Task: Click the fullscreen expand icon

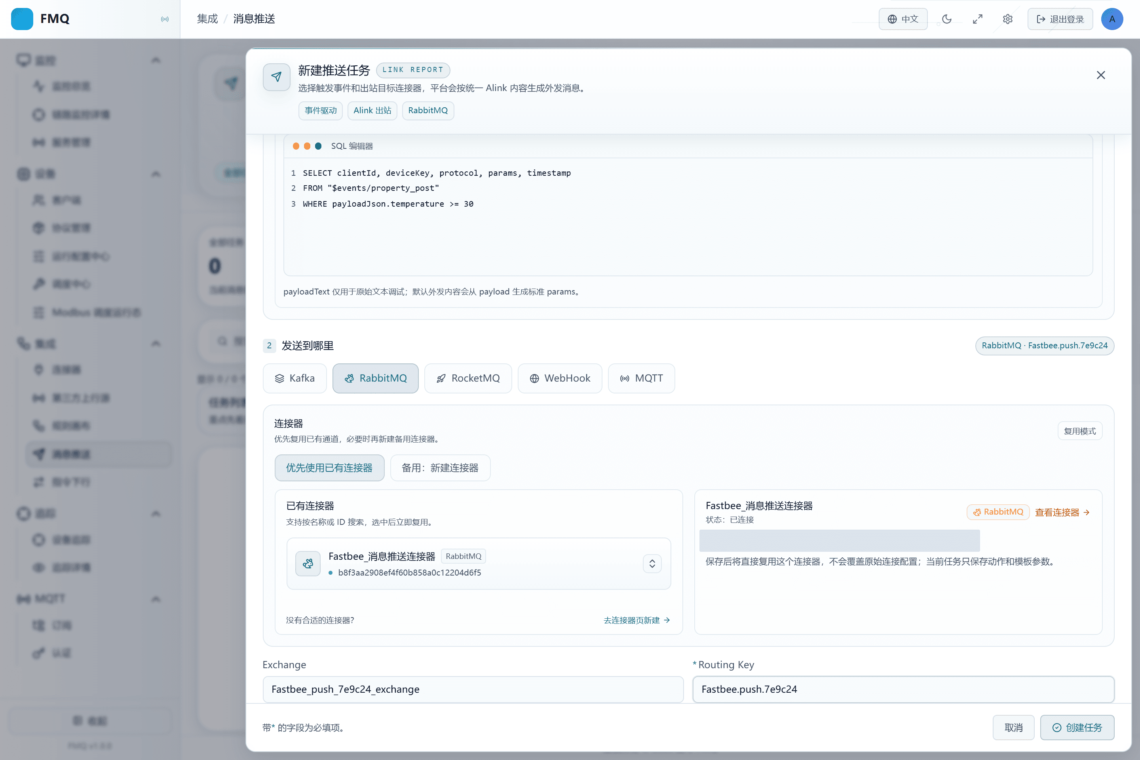Action: click(x=977, y=19)
